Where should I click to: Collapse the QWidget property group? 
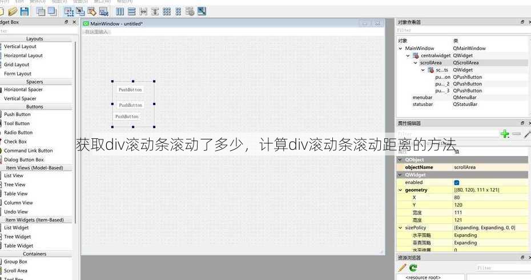tap(400, 175)
